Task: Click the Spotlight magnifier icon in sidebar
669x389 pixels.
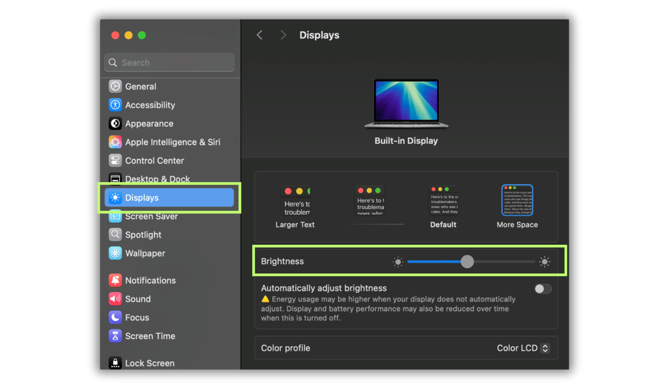Action: (x=115, y=235)
